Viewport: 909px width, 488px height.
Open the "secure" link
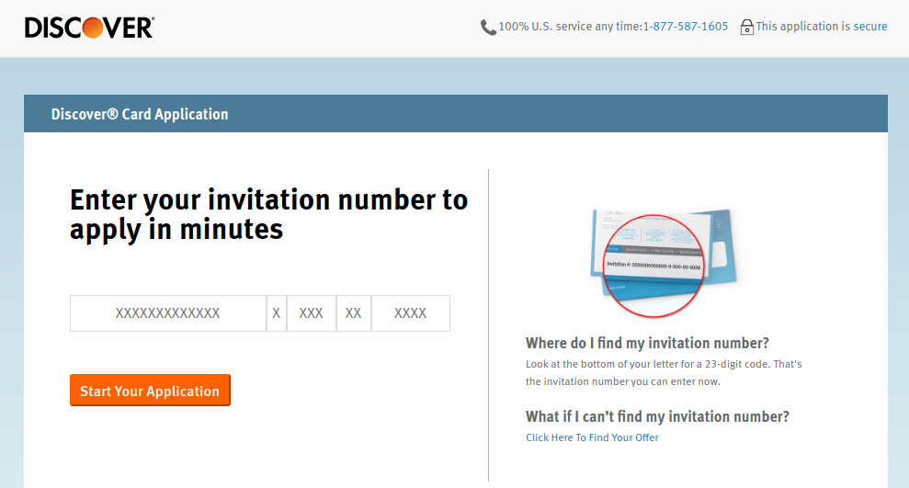coord(869,27)
